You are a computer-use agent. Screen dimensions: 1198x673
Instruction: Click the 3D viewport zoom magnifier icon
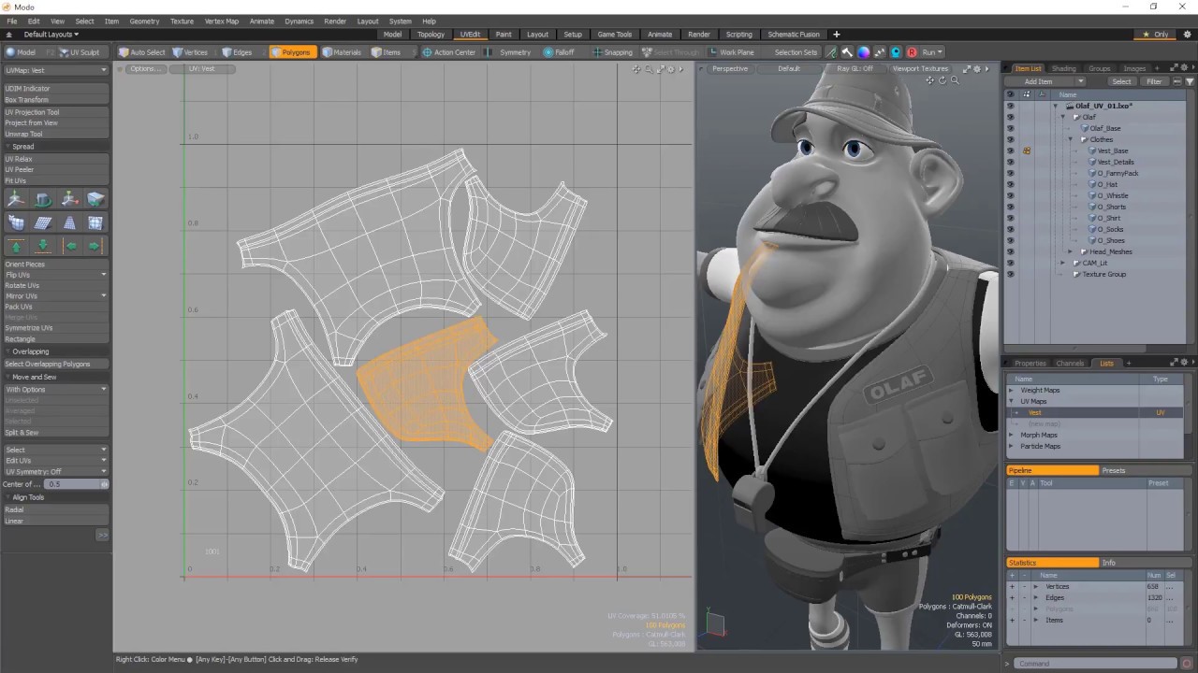[955, 80]
